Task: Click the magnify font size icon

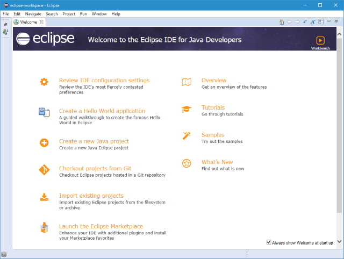Action: coord(313,22)
